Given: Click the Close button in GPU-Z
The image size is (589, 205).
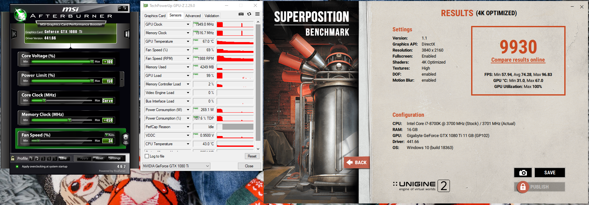Looking at the screenshot, I should tap(249, 166).
